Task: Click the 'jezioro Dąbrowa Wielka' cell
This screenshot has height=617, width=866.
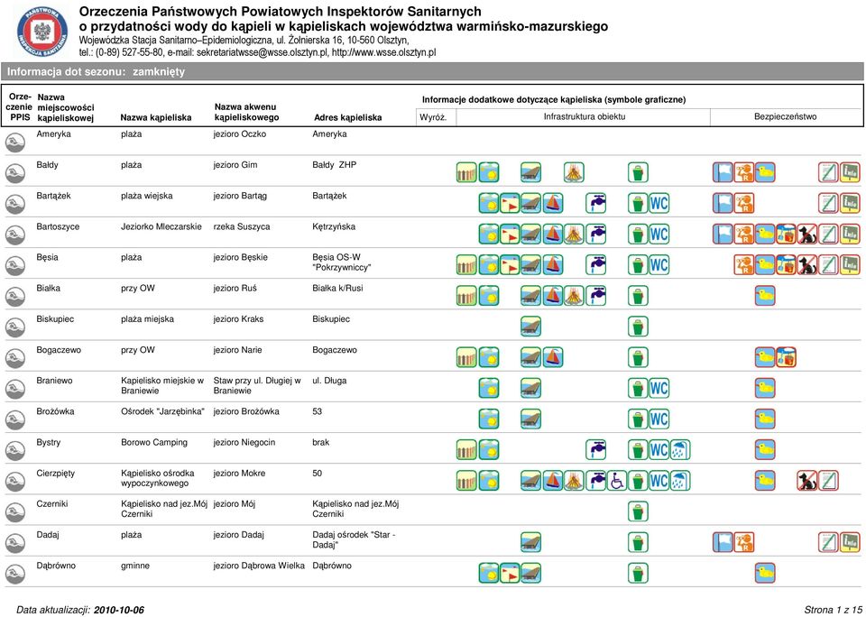Action: pyautogui.click(x=259, y=566)
